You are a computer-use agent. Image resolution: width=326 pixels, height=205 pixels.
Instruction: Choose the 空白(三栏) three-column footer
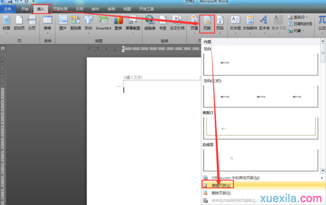(261, 96)
